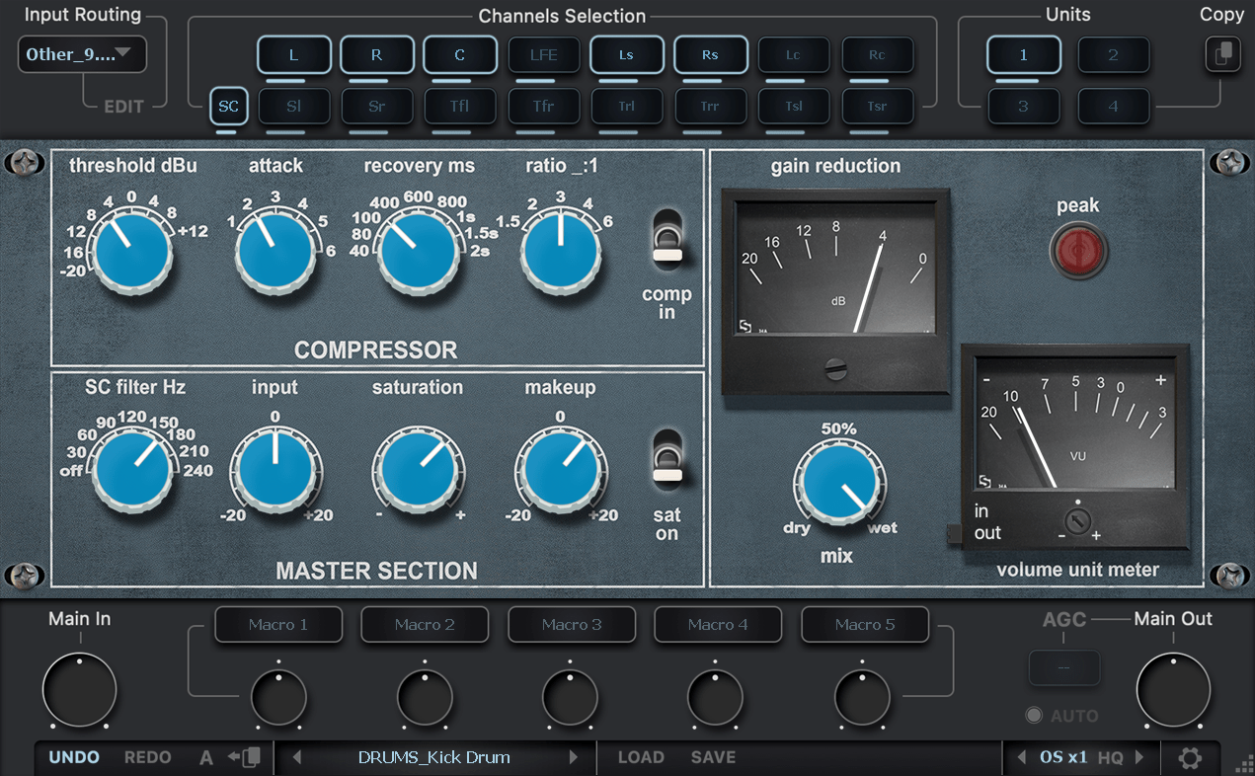Viewport: 1255px width, 776px height.
Task: Select preset state A near UNDO
Action: 205,757
